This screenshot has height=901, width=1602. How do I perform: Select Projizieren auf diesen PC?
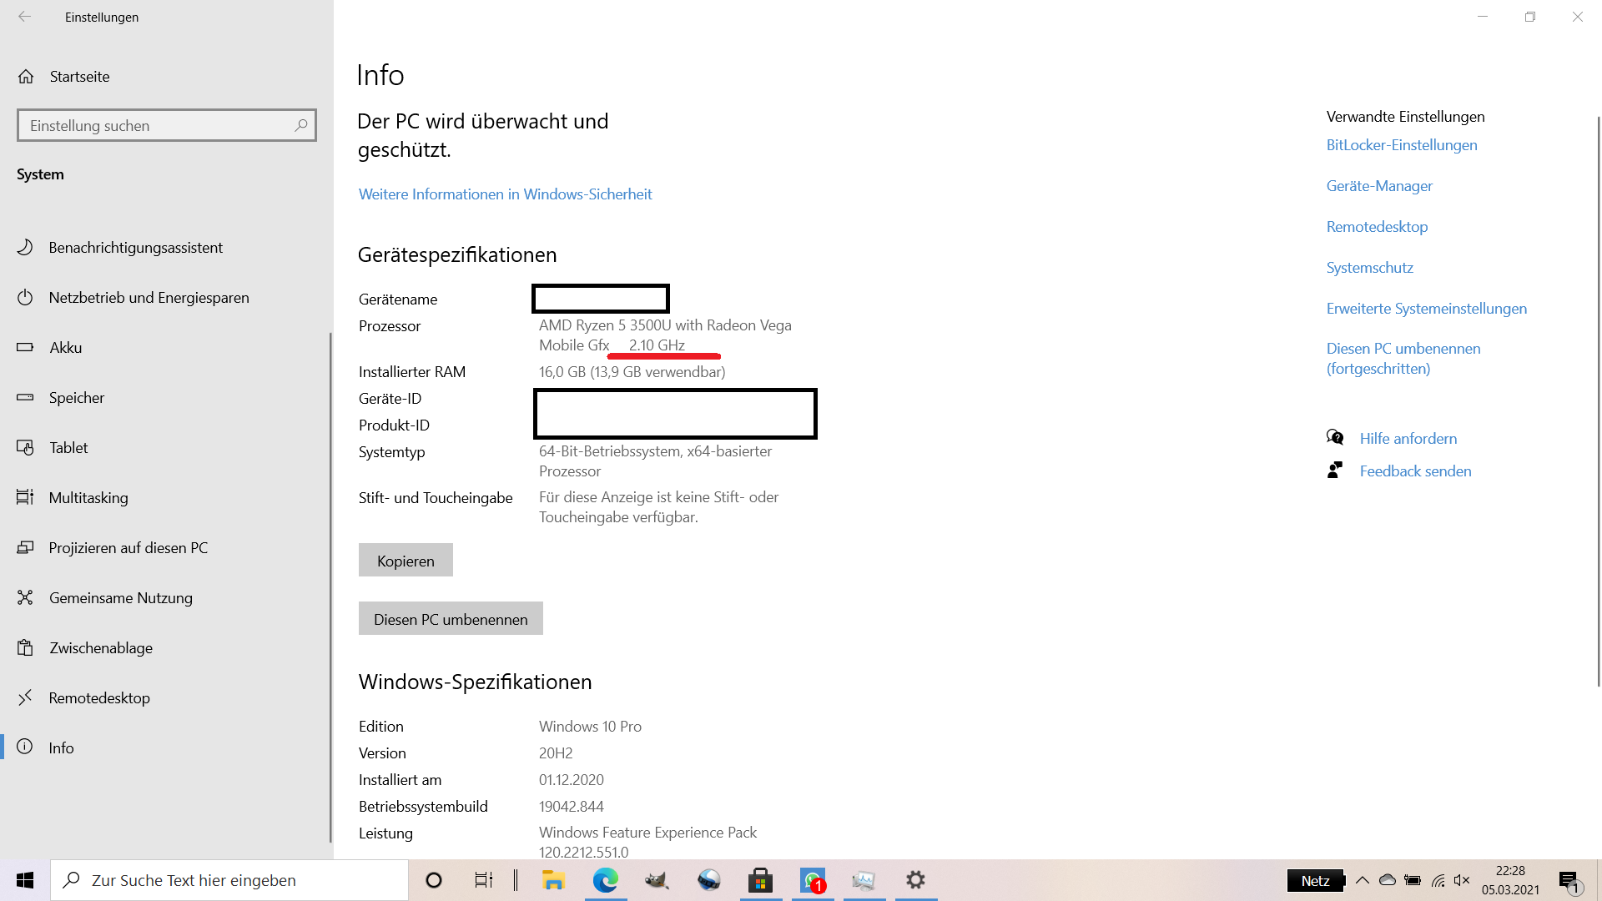click(128, 548)
